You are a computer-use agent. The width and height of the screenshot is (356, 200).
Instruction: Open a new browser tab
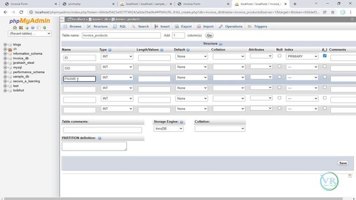point(295,4)
